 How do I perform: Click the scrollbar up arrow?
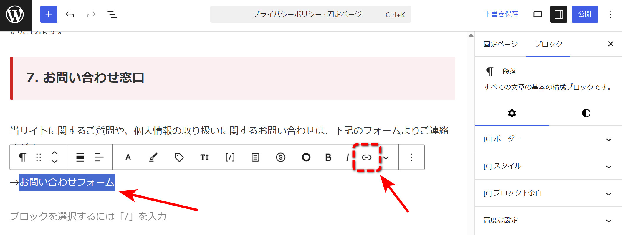pos(471,35)
